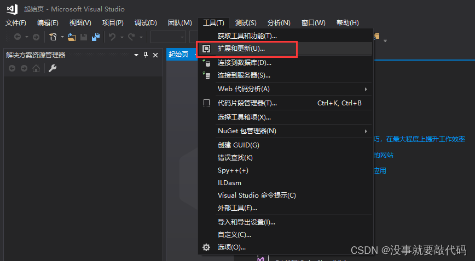
Task: Expand the NuGet 包管理器(N) submenu
Action: pyautogui.click(x=286, y=131)
